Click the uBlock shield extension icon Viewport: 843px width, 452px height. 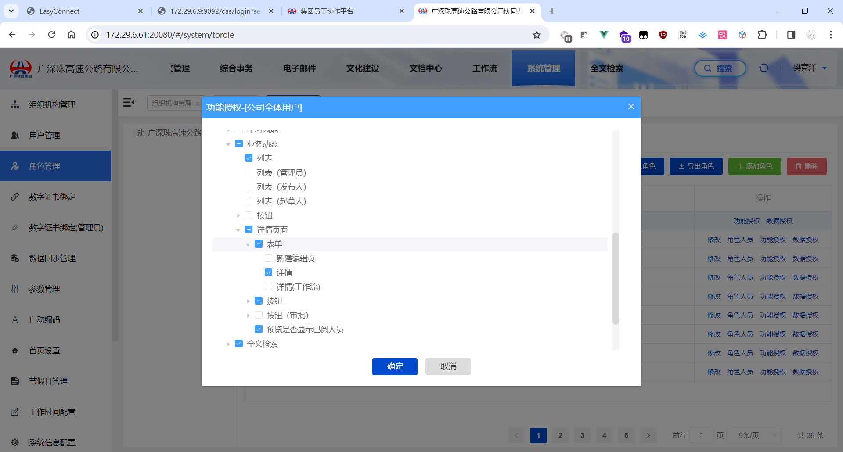(x=663, y=35)
